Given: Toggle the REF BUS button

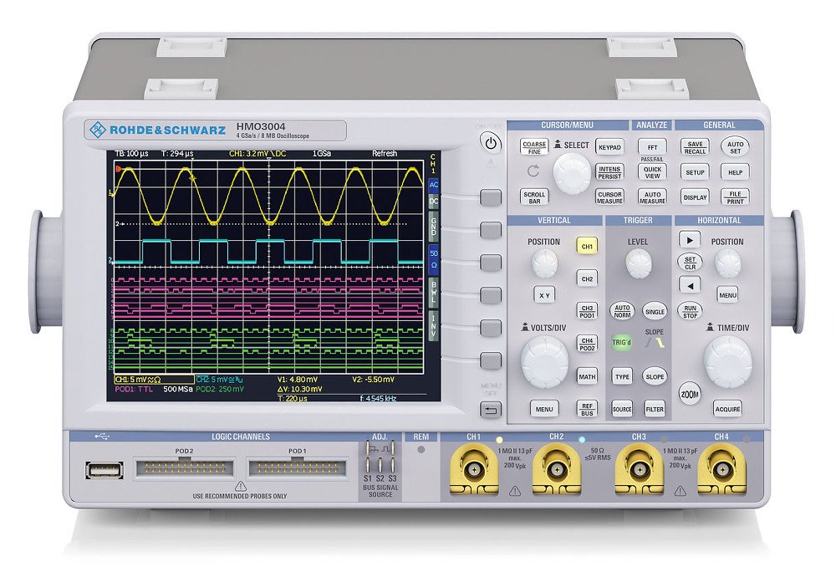Looking at the screenshot, I should [x=587, y=409].
